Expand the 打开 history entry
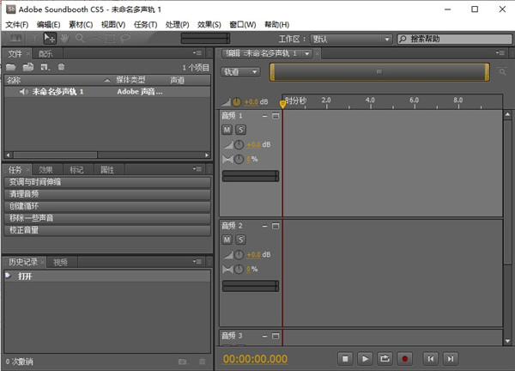The height and width of the screenshot is (371, 515). 8,276
